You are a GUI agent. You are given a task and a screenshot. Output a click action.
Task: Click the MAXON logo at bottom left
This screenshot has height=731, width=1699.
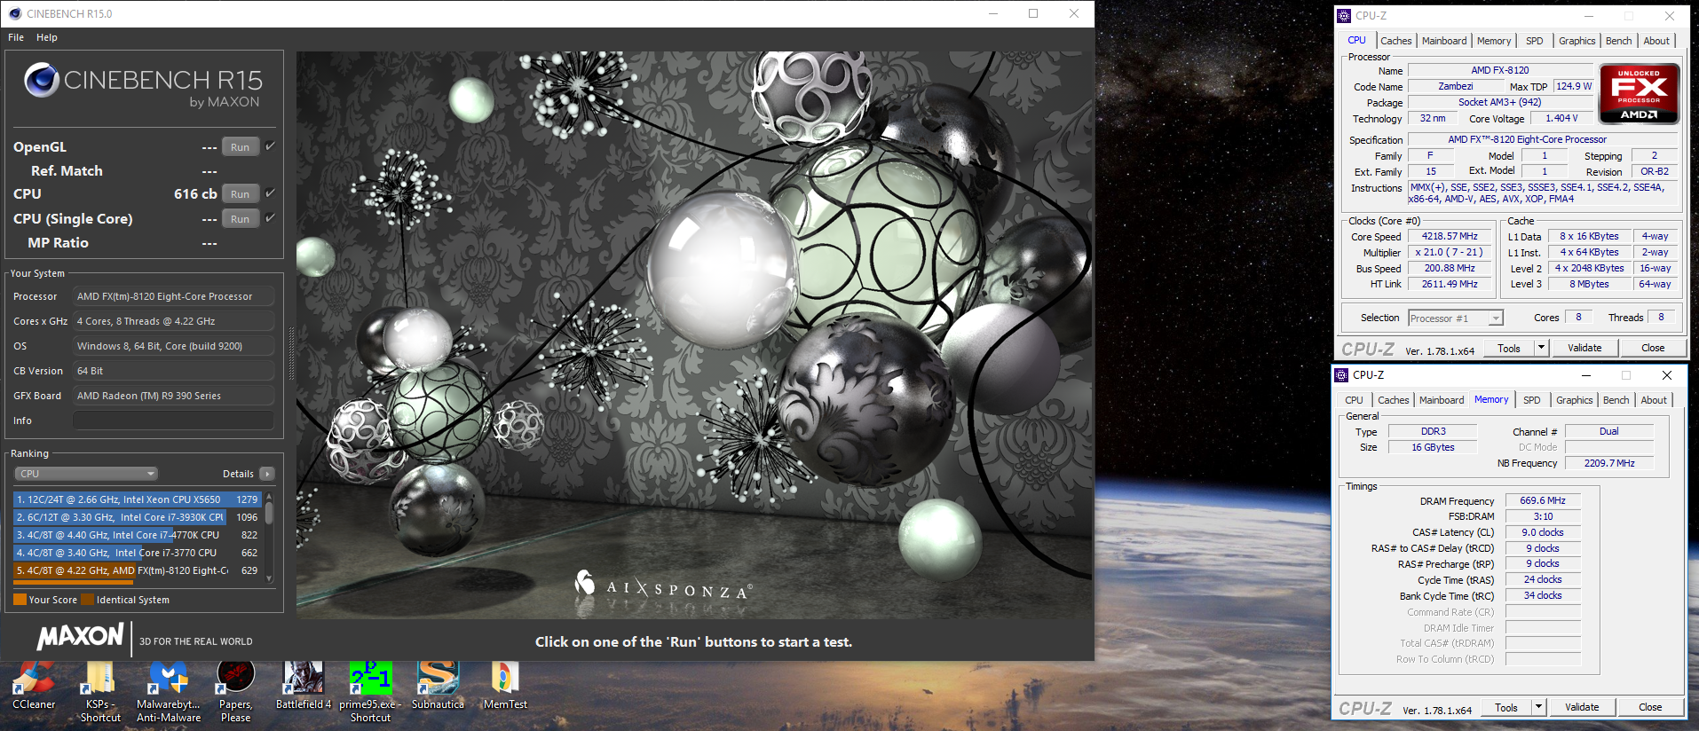[81, 636]
